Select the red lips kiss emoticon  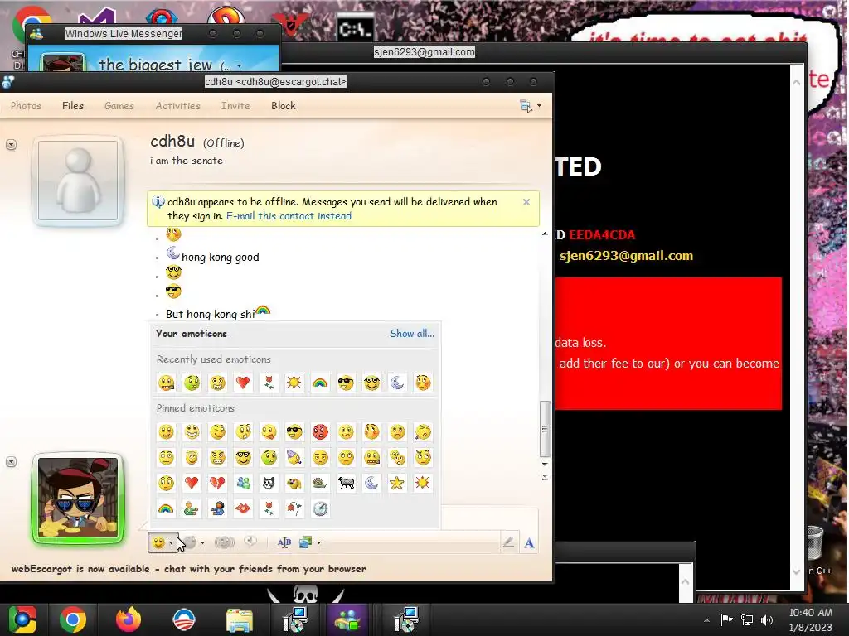tap(243, 509)
